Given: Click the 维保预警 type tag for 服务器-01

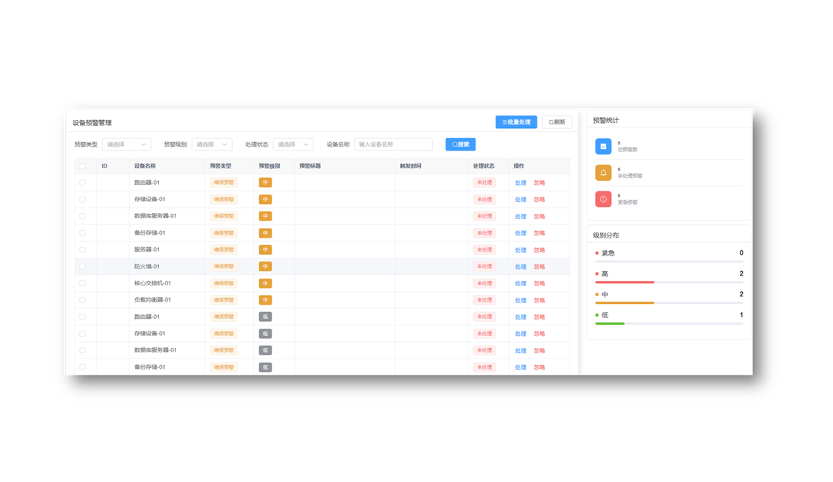Looking at the screenshot, I should pyautogui.click(x=224, y=250).
